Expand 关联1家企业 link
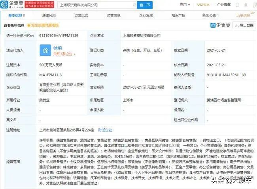The width and height of the screenshot is (257, 189). [x=64, y=54]
